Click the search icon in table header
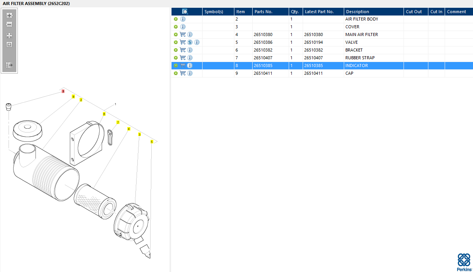Image resolution: width=473 pixels, height=272 pixels. point(185,12)
